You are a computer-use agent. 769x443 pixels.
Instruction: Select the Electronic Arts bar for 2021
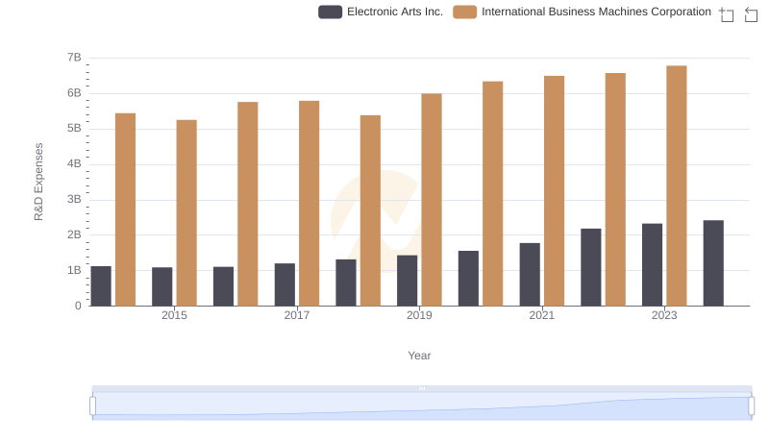[530, 275]
